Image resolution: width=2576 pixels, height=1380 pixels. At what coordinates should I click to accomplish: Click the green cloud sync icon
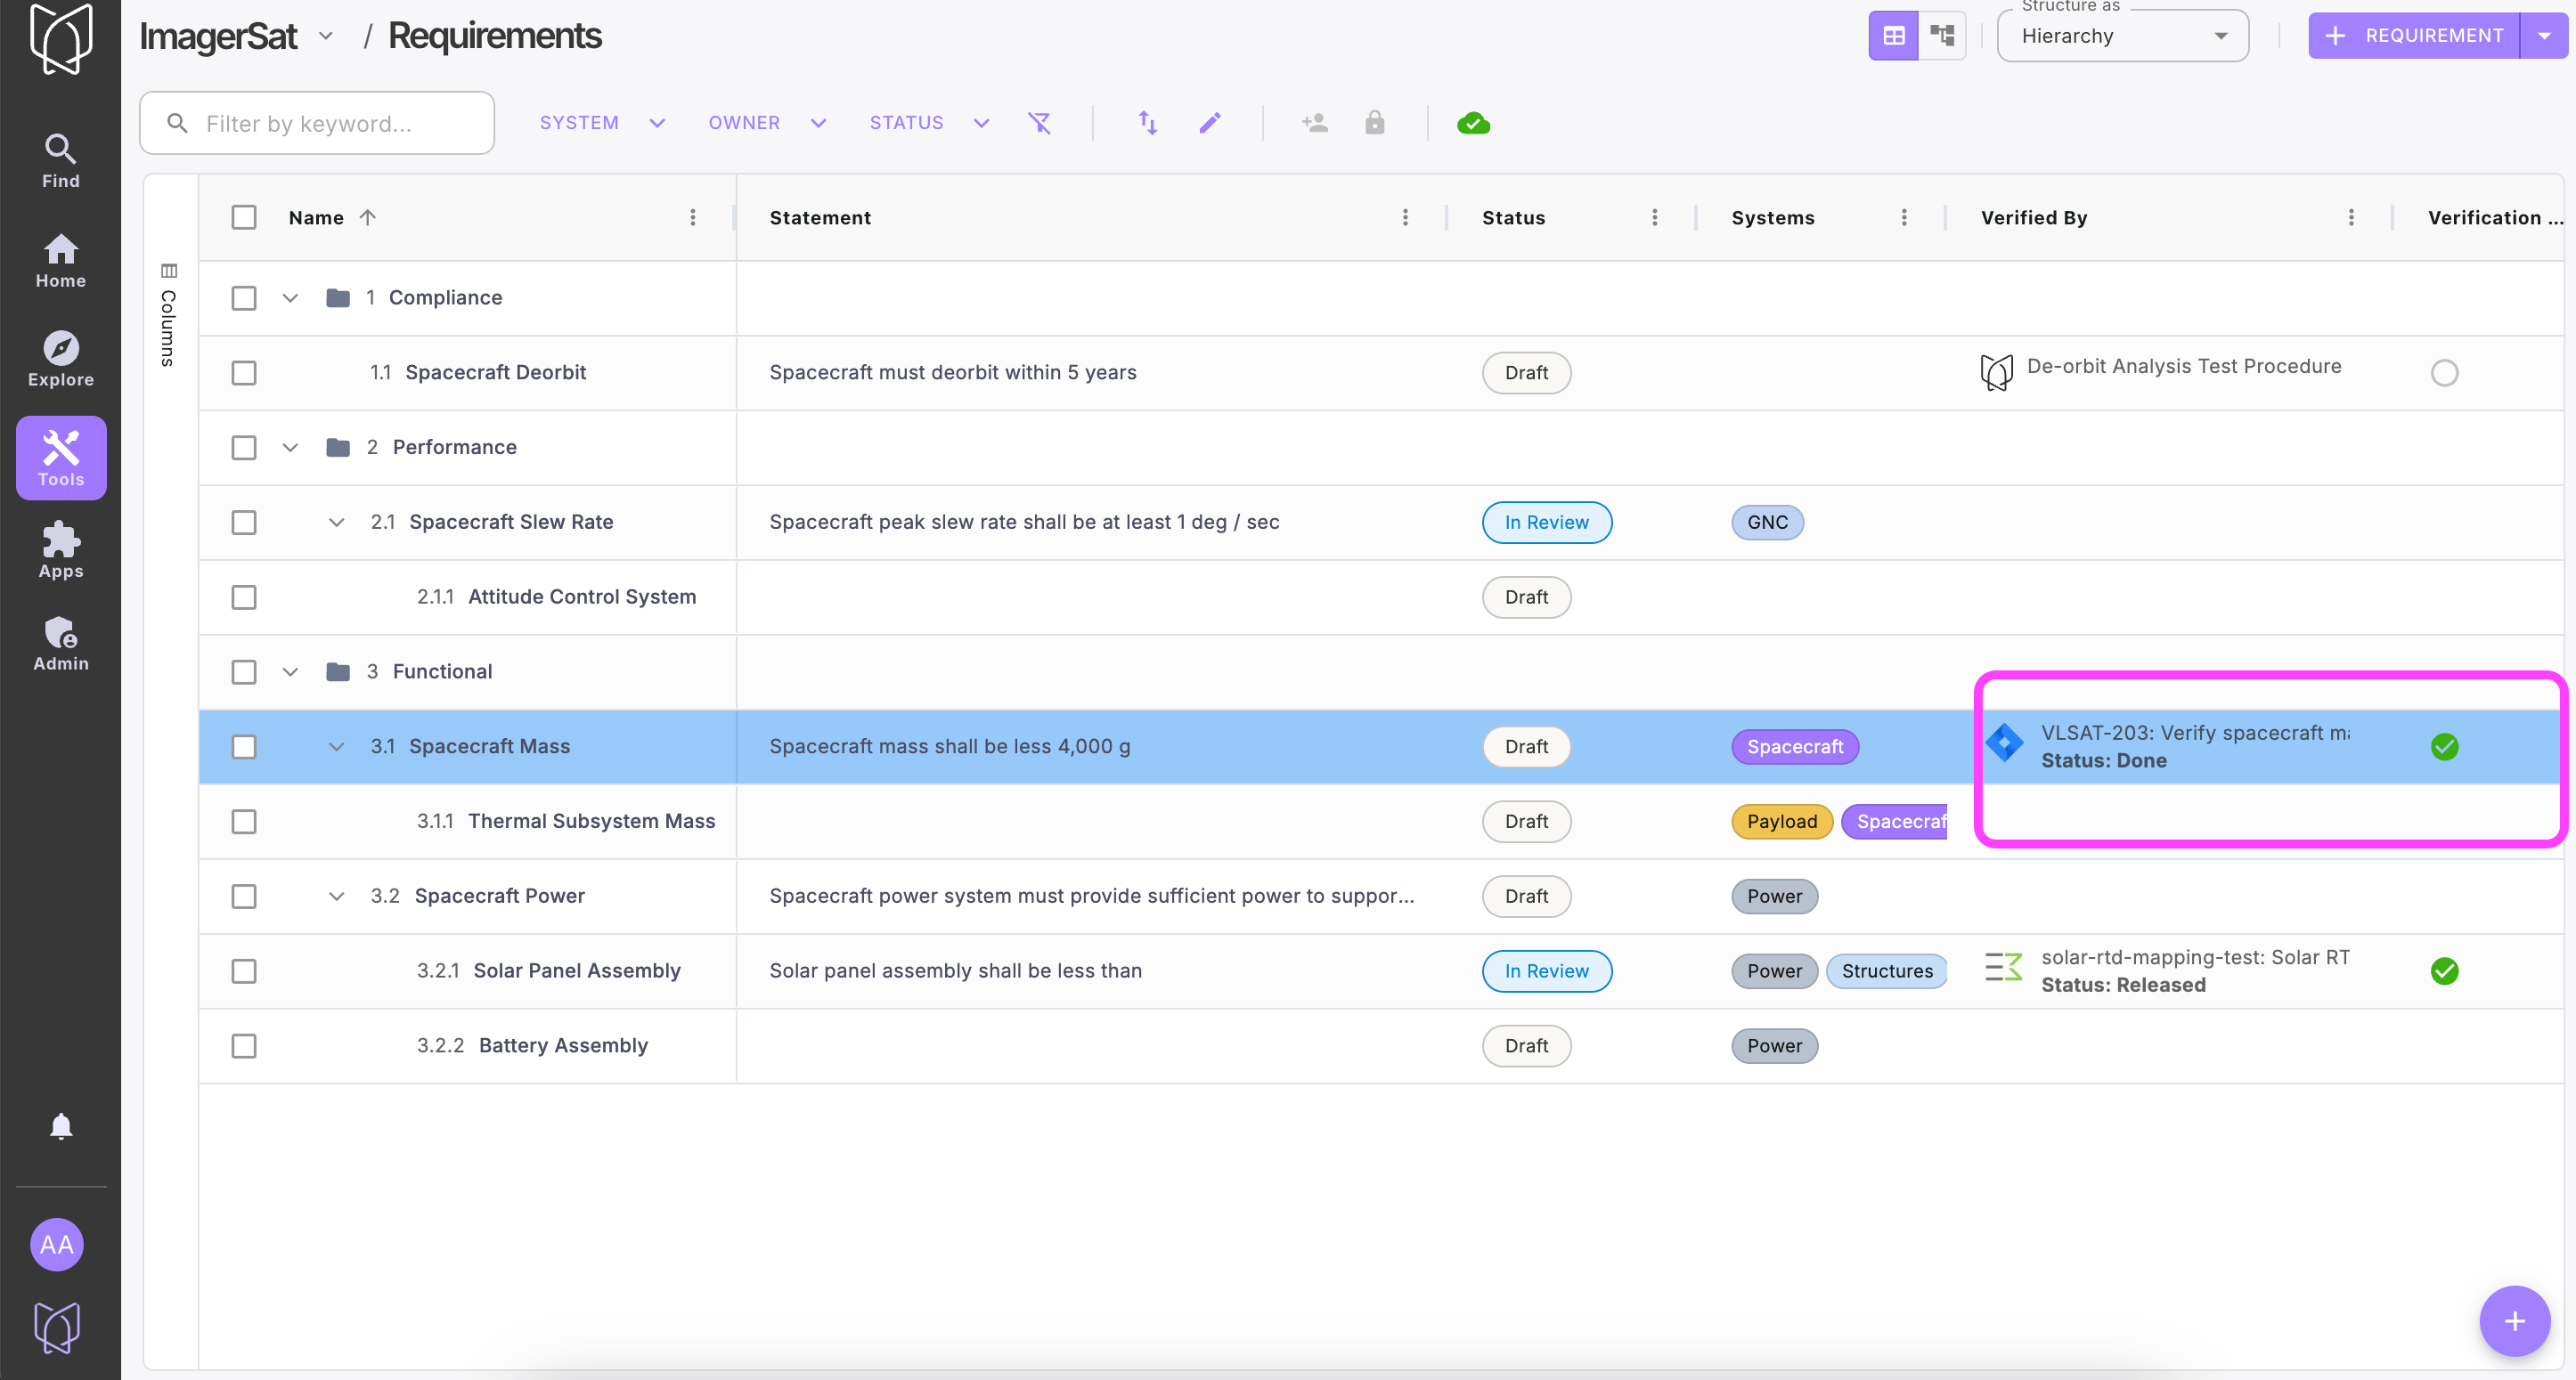pyautogui.click(x=1472, y=123)
